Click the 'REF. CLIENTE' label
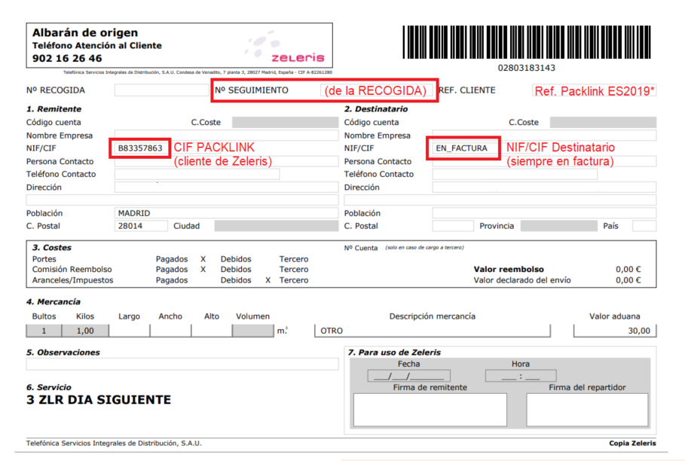 [467, 90]
